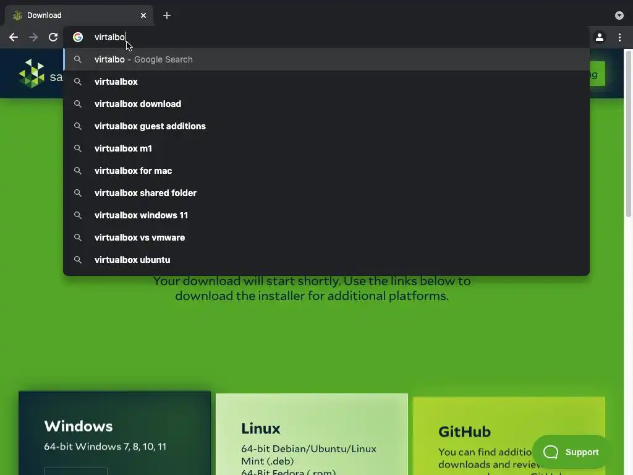Close the Download tab
The image size is (633, 475).
click(x=143, y=15)
